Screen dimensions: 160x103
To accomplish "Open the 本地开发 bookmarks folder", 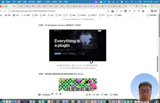I will click(82, 15).
